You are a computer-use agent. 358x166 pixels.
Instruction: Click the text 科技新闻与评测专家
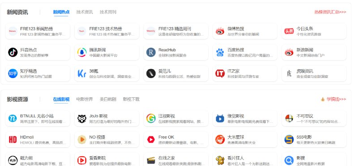click(243, 76)
